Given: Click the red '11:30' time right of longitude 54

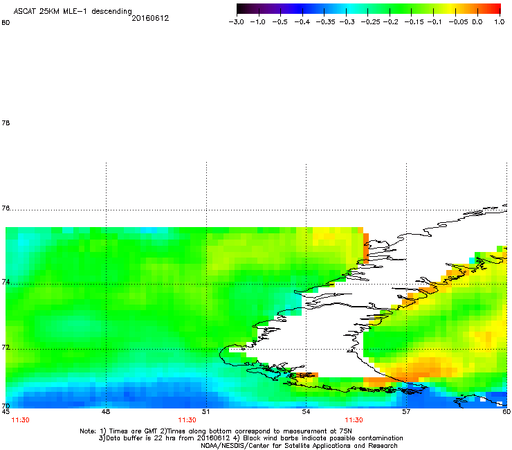Looking at the screenshot, I should [354, 420].
